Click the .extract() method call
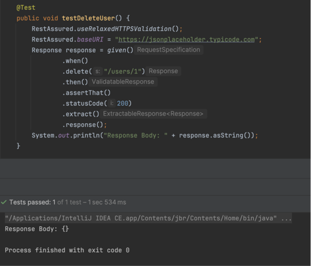 click(81, 114)
